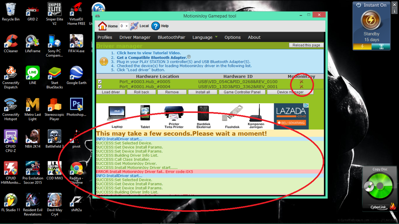Click the Printer Tinta Printer ad
The image size is (399, 224).
click(x=174, y=117)
